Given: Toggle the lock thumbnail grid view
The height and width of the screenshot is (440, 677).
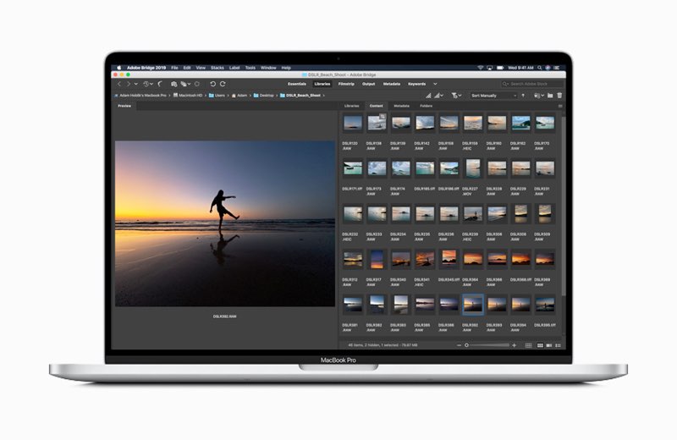Looking at the screenshot, I should click(x=528, y=345).
